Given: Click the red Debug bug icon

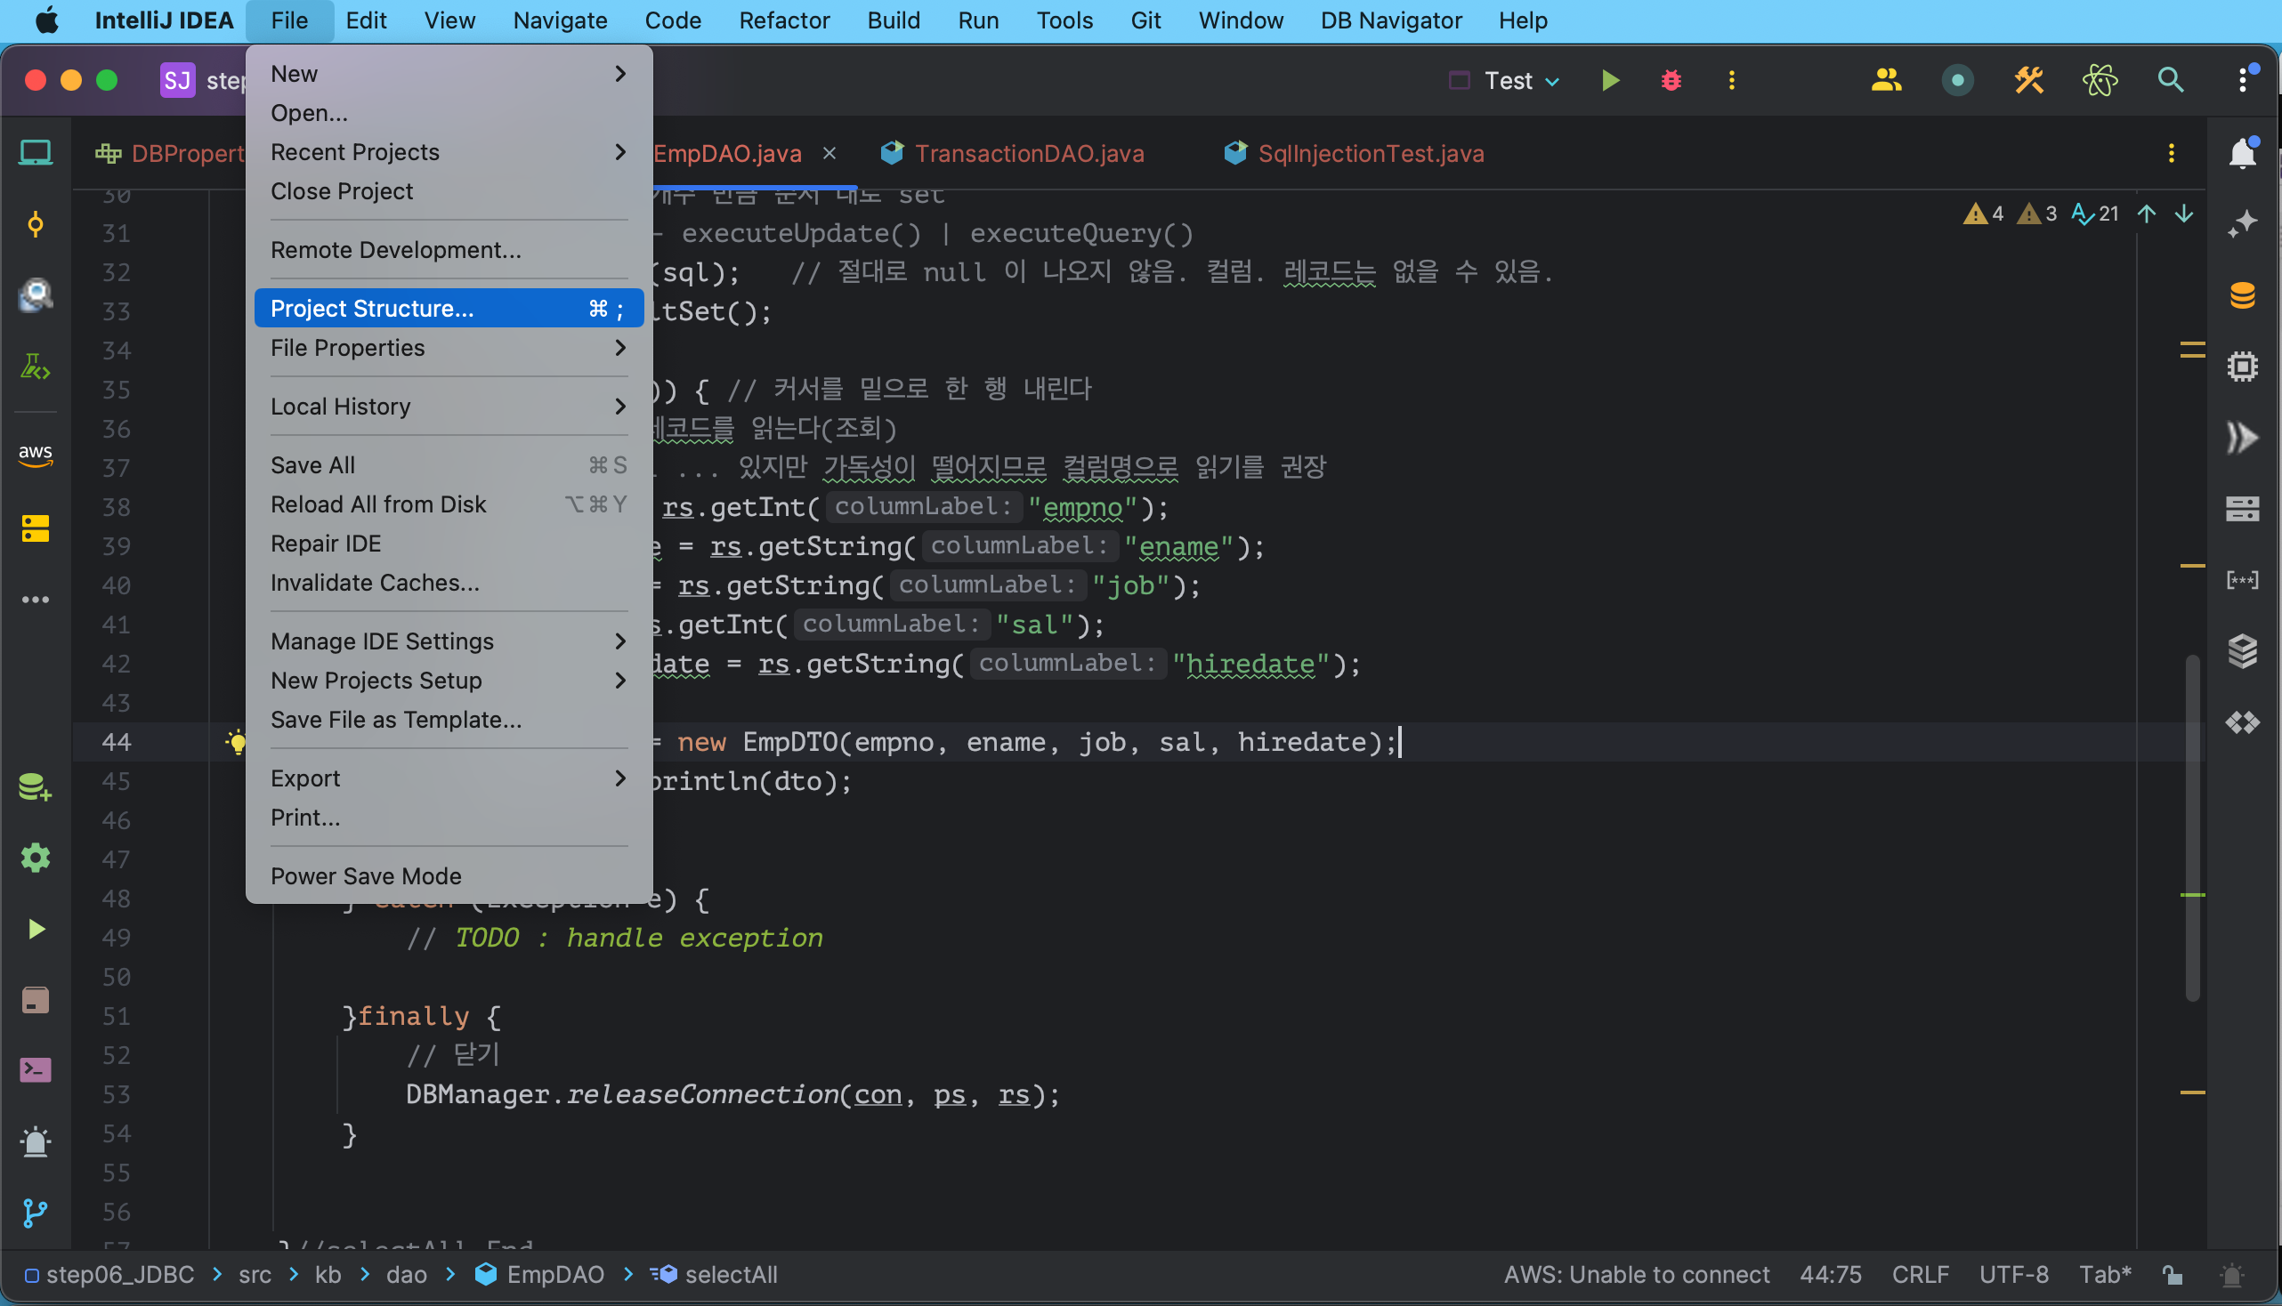Looking at the screenshot, I should tap(1670, 81).
